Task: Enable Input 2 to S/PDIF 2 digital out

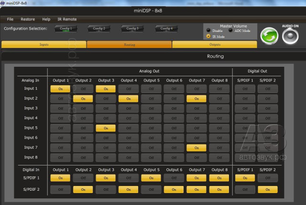Action: (268, 99)
